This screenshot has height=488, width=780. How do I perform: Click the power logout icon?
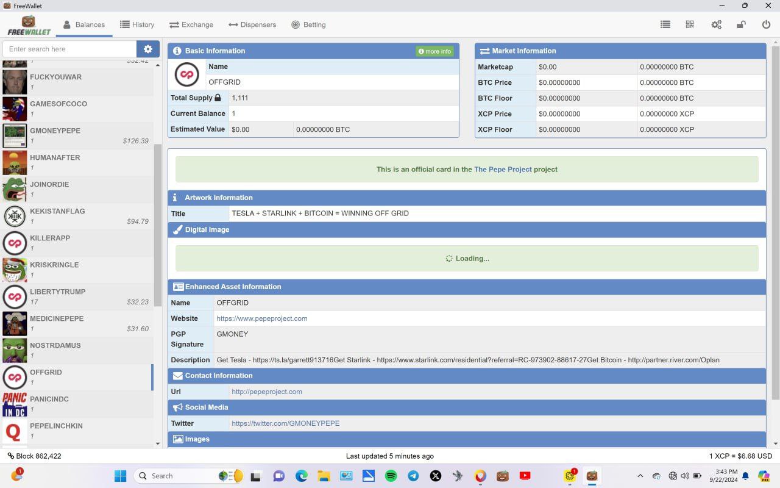point(767,24)
